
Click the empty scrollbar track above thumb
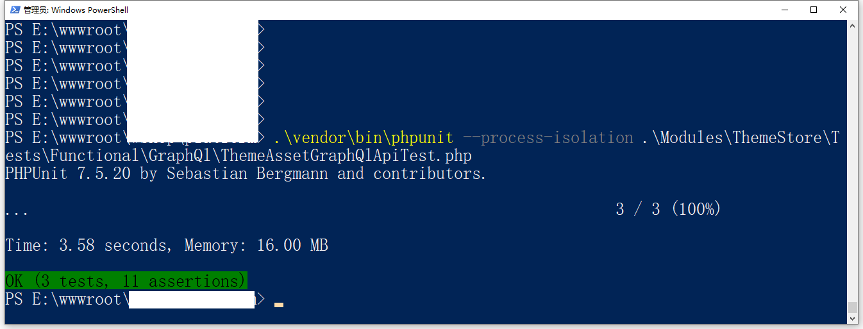(x=852, y=160)
